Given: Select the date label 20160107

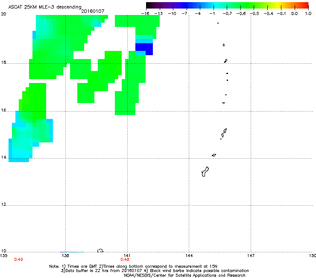Looking at the screenshot, I should (x=93, y=11).
